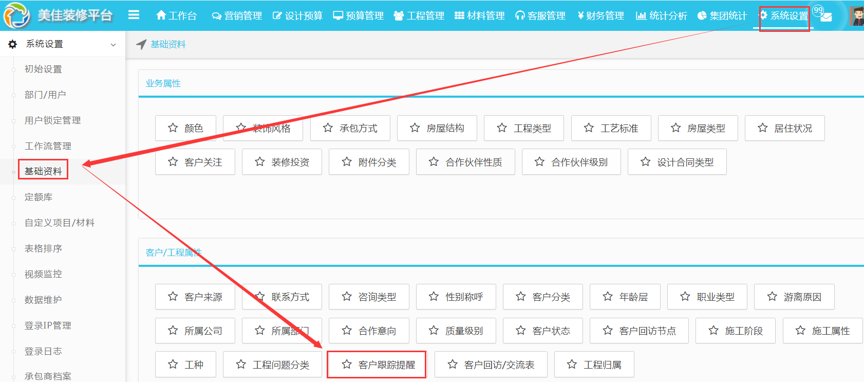Select 部门/用户 in the sidebar
The image size is (864, 382).
[x=45, y=95]
